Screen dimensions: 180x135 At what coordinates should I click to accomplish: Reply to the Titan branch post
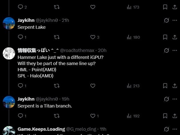20,116
